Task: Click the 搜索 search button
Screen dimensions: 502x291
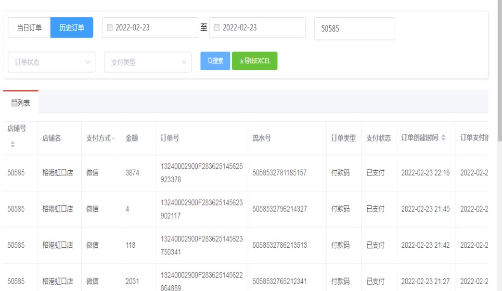Action: (x=215, y=61)
